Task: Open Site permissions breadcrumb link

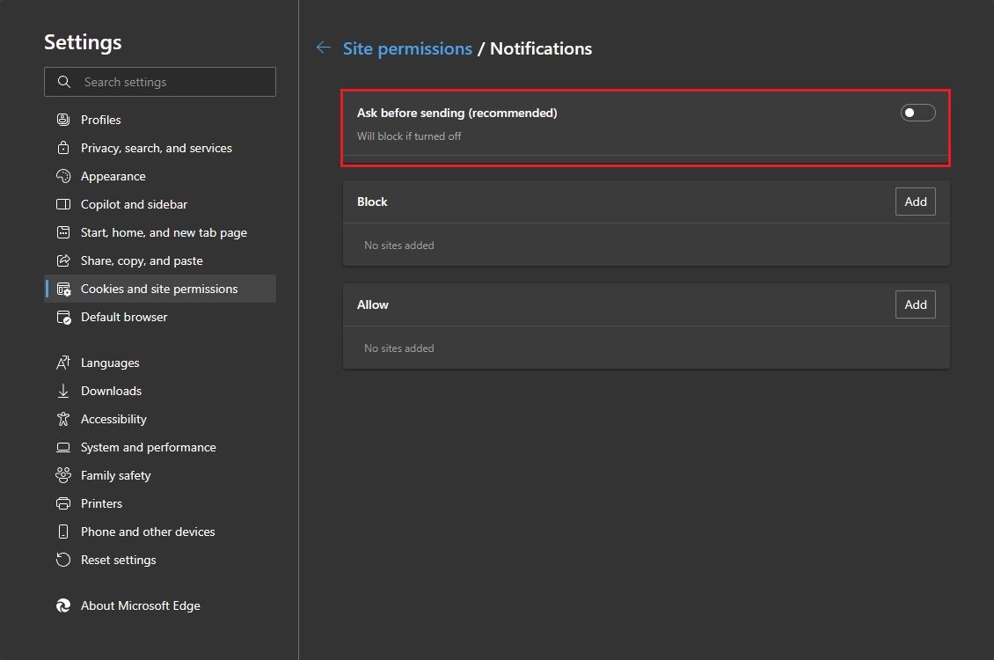Action: click(x=407, y=48)
